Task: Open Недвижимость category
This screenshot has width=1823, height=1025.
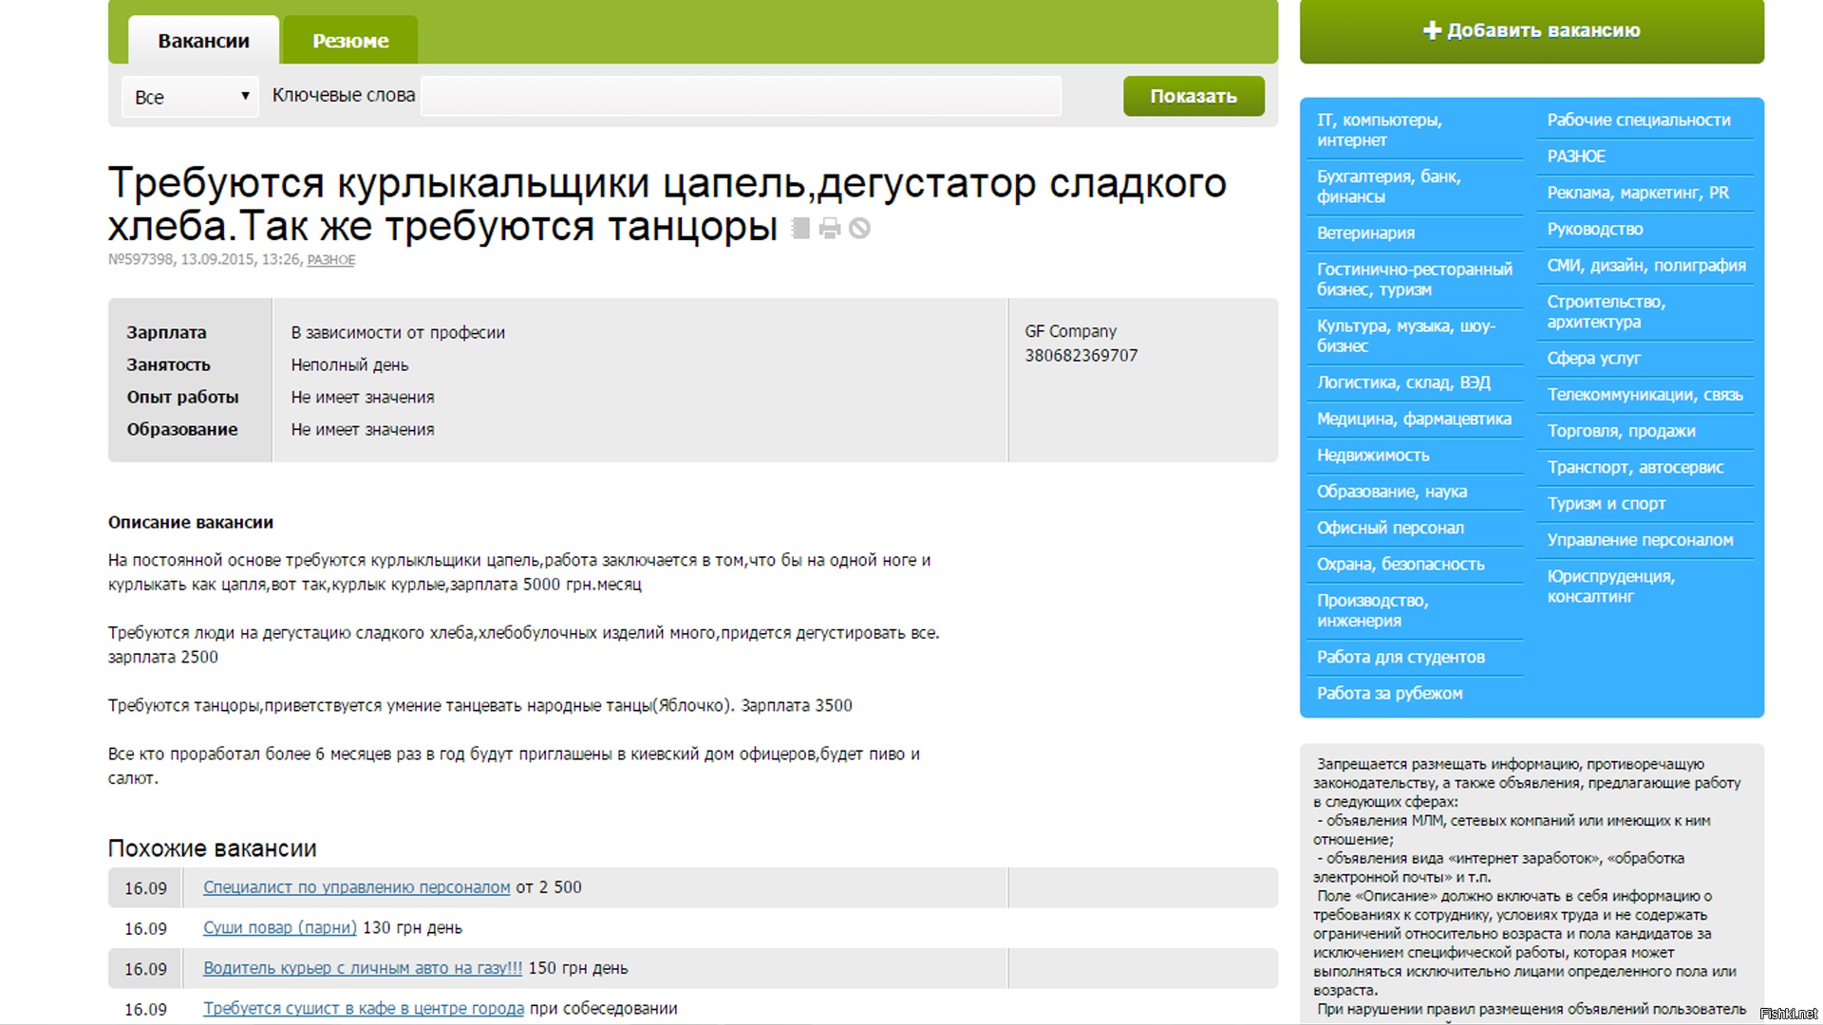Action: [1373, 455]
